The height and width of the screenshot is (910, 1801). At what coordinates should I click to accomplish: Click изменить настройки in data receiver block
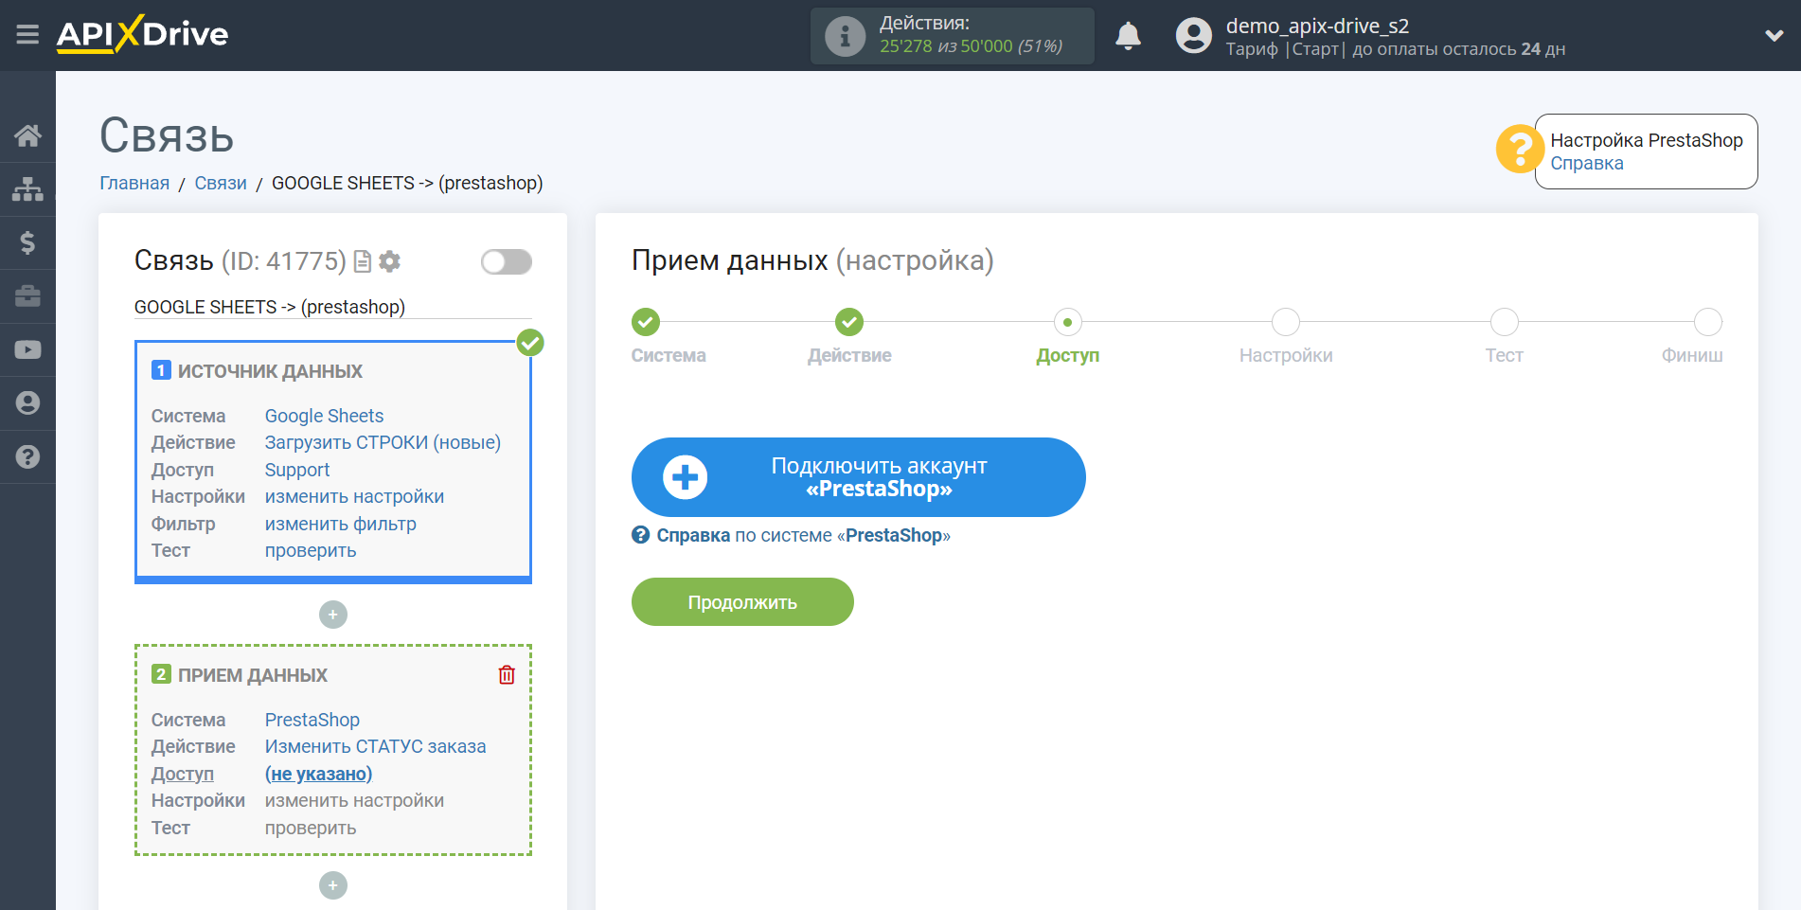tap(354, 800)
